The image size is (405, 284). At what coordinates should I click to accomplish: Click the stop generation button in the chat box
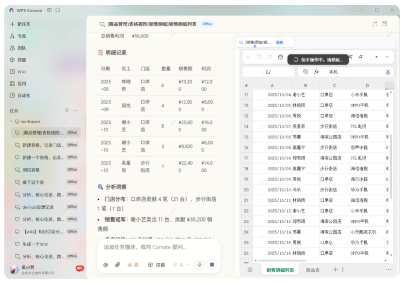pos(212,265)
